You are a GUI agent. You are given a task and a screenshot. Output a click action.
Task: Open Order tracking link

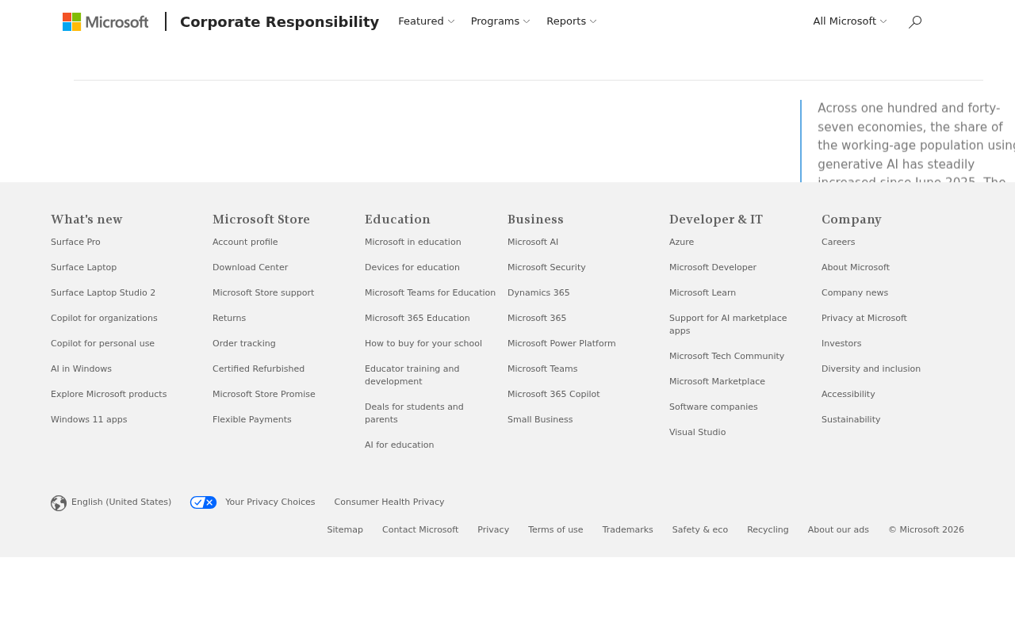click(244, 344)
